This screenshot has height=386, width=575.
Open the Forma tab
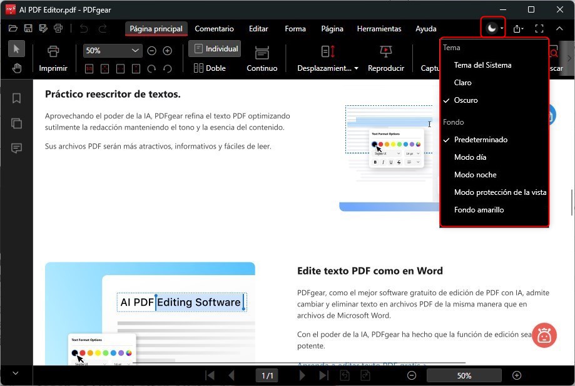point(295,29)
